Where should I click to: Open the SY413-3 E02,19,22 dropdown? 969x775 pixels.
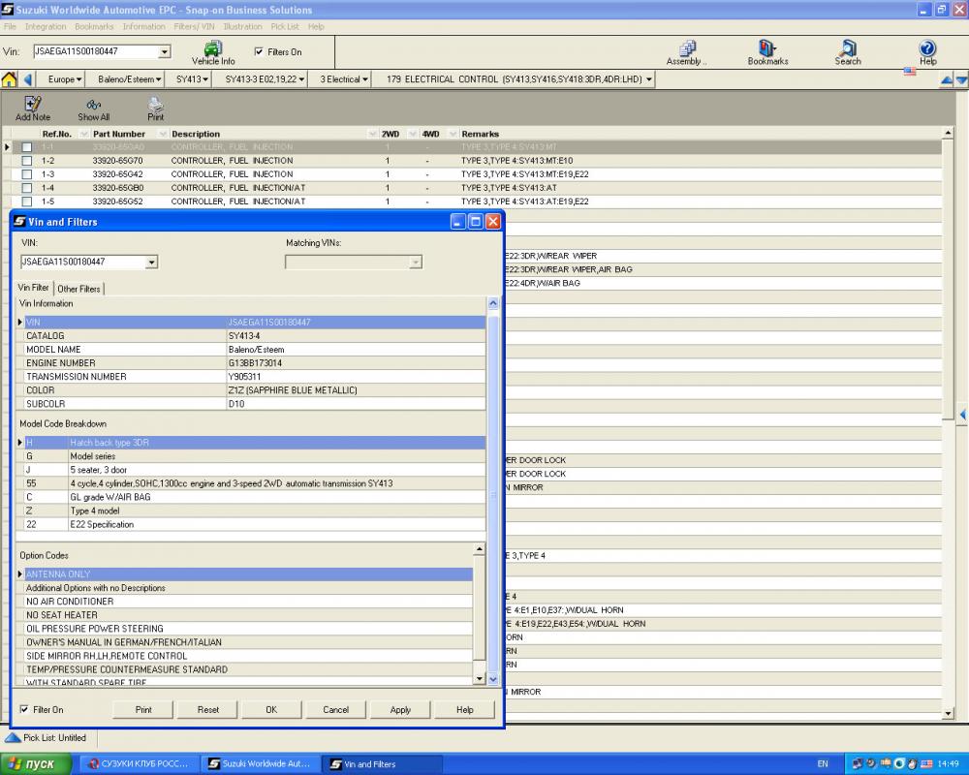click(x=265, y=79)
